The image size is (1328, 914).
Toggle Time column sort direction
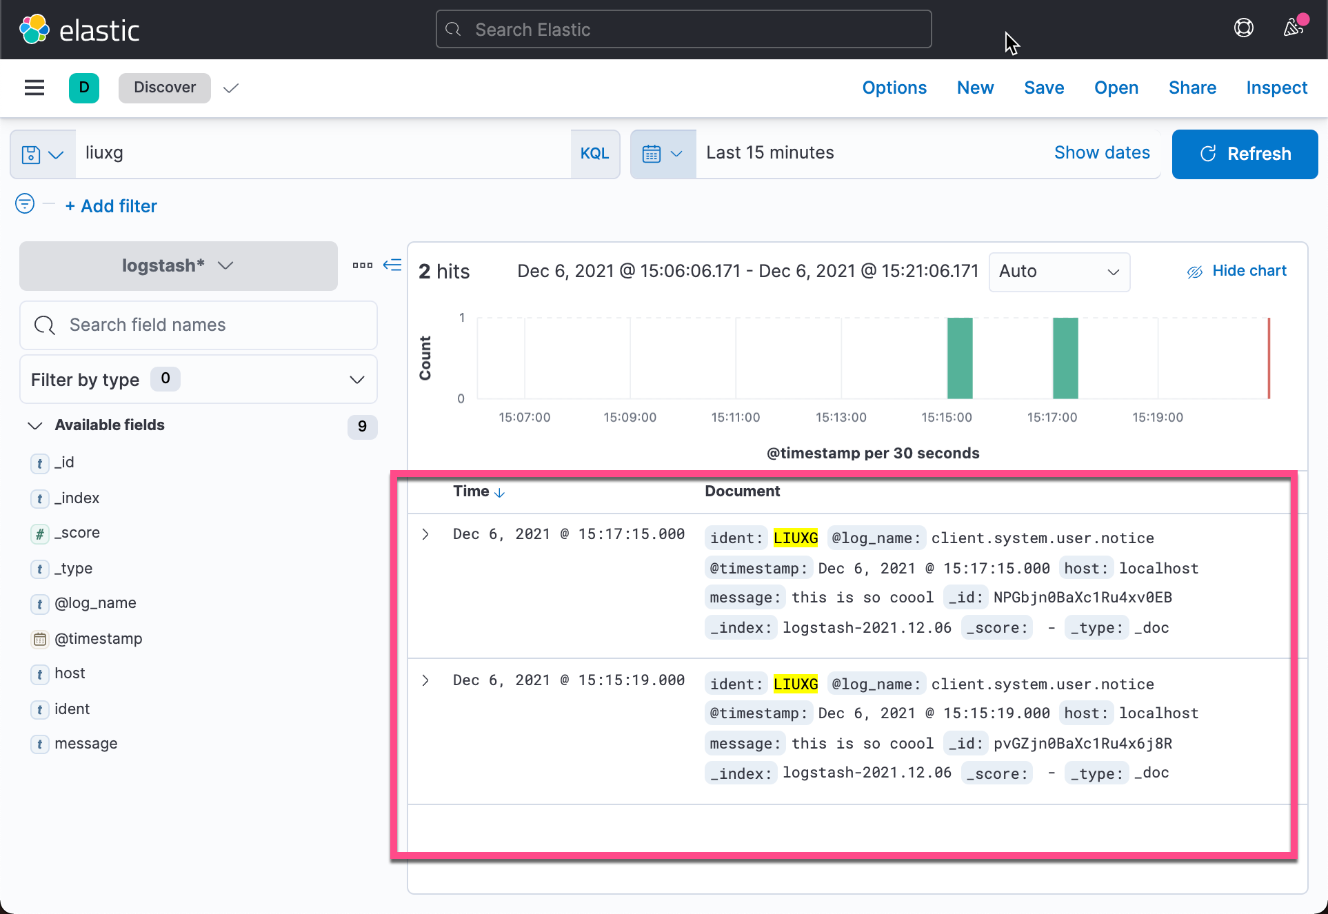[499, 492]
